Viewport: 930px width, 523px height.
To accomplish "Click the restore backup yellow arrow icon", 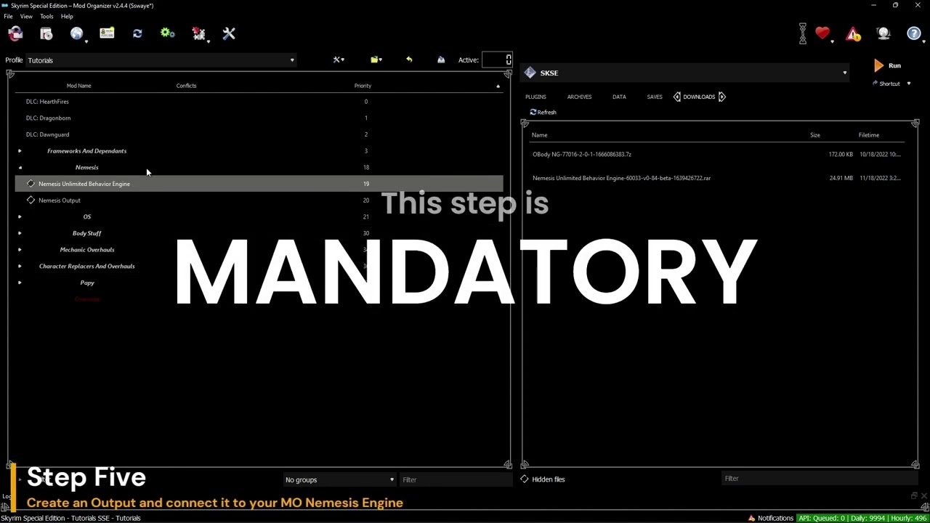I will (409, 60).
